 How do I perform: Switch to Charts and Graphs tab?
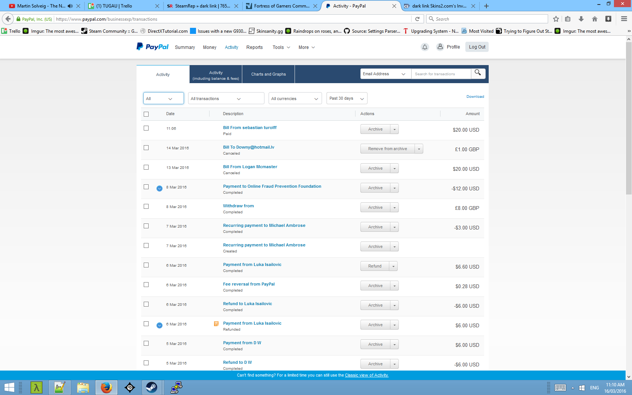click(x=268, y=74)
